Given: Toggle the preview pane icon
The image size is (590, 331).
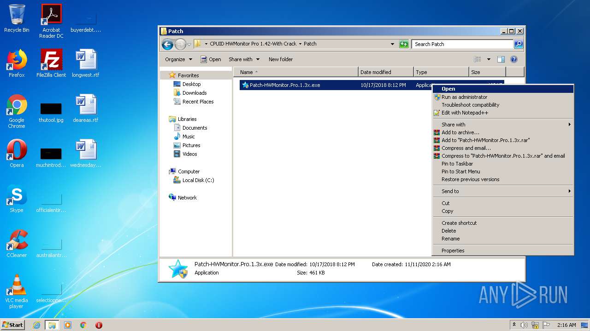Looking at the screenshot, I should coord(501,59).
